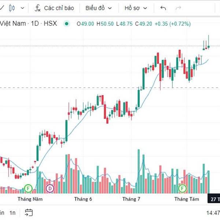The image size is (220, 220).
Task: Select the candlestick chart type icon
Action: click(12, 8)
